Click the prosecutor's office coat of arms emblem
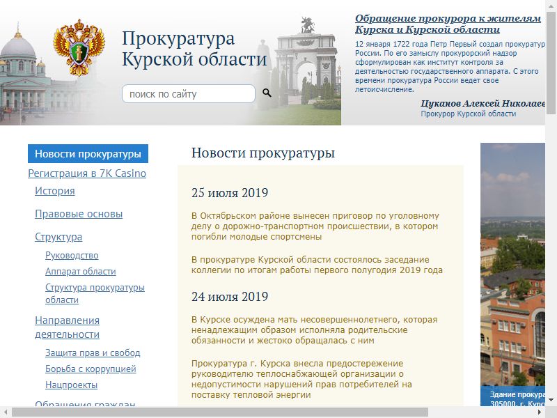The height and width of the screenshot is (418, 557). [x=79, y=47]
